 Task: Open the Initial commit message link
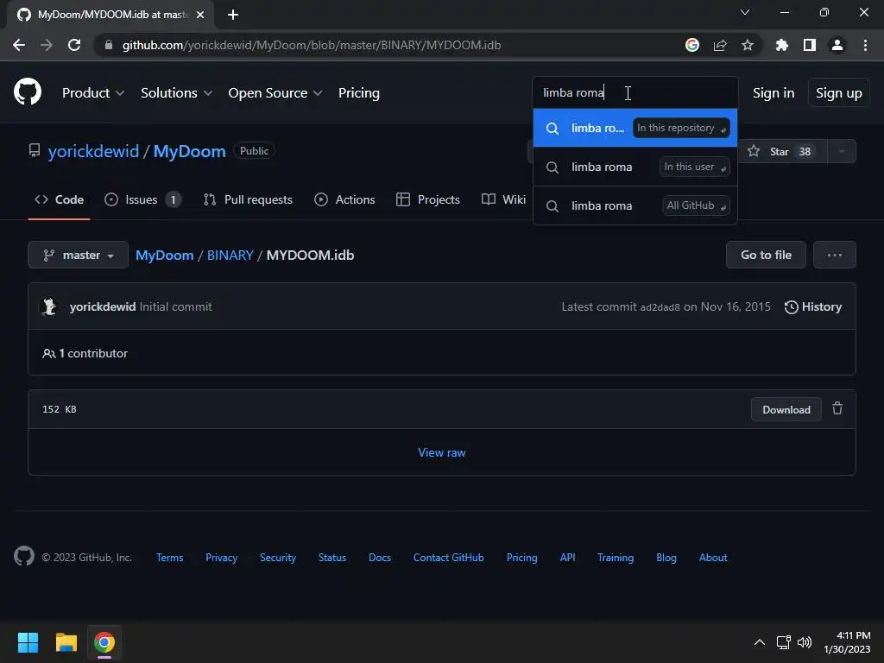tap(175, 306)
